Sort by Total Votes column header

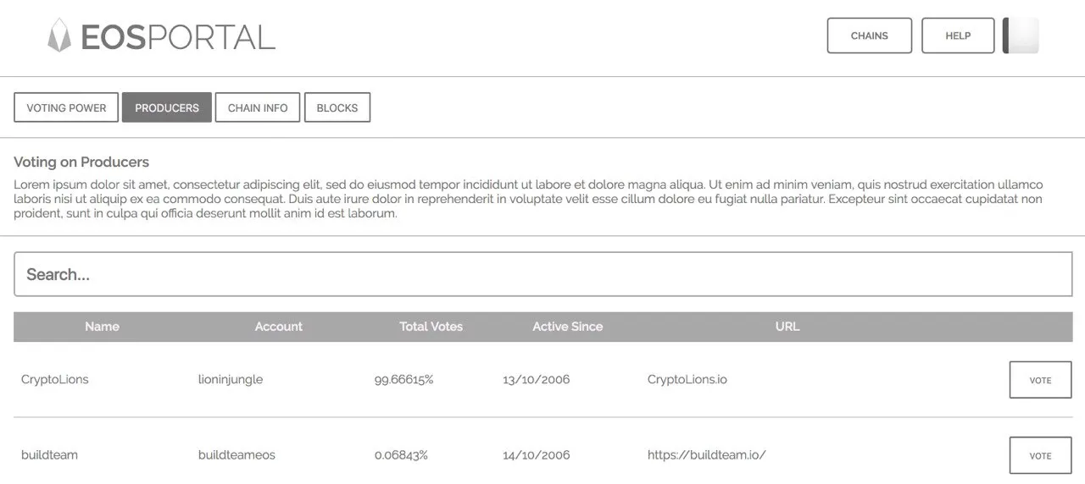(431, 327)
